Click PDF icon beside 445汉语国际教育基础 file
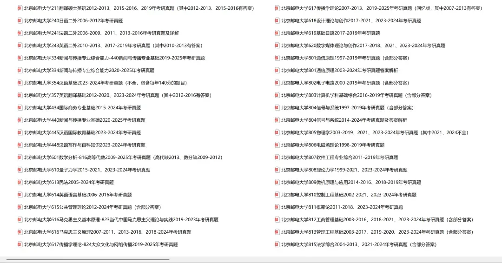 [20, 133]
